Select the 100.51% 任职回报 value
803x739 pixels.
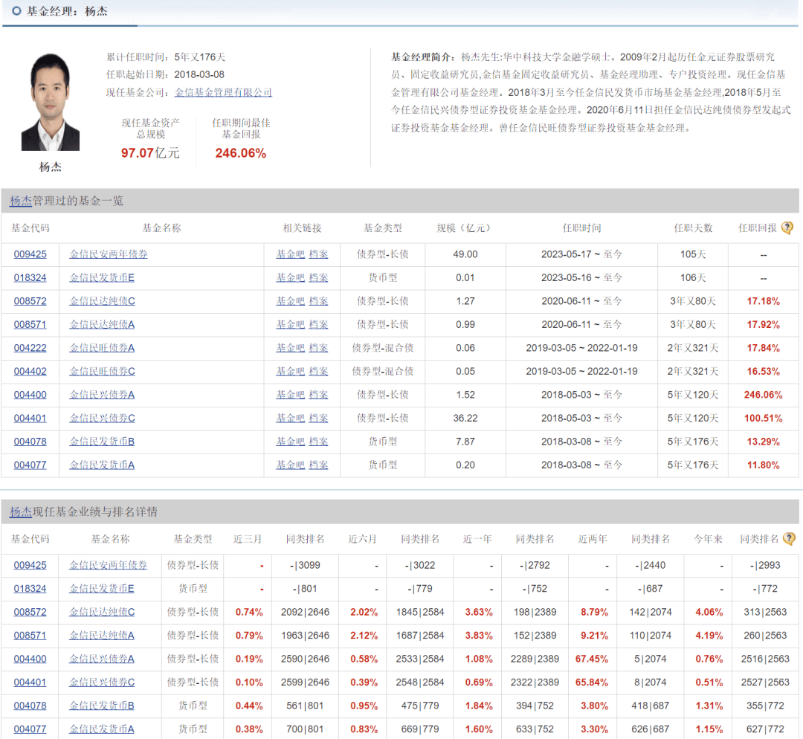point(763,419)
